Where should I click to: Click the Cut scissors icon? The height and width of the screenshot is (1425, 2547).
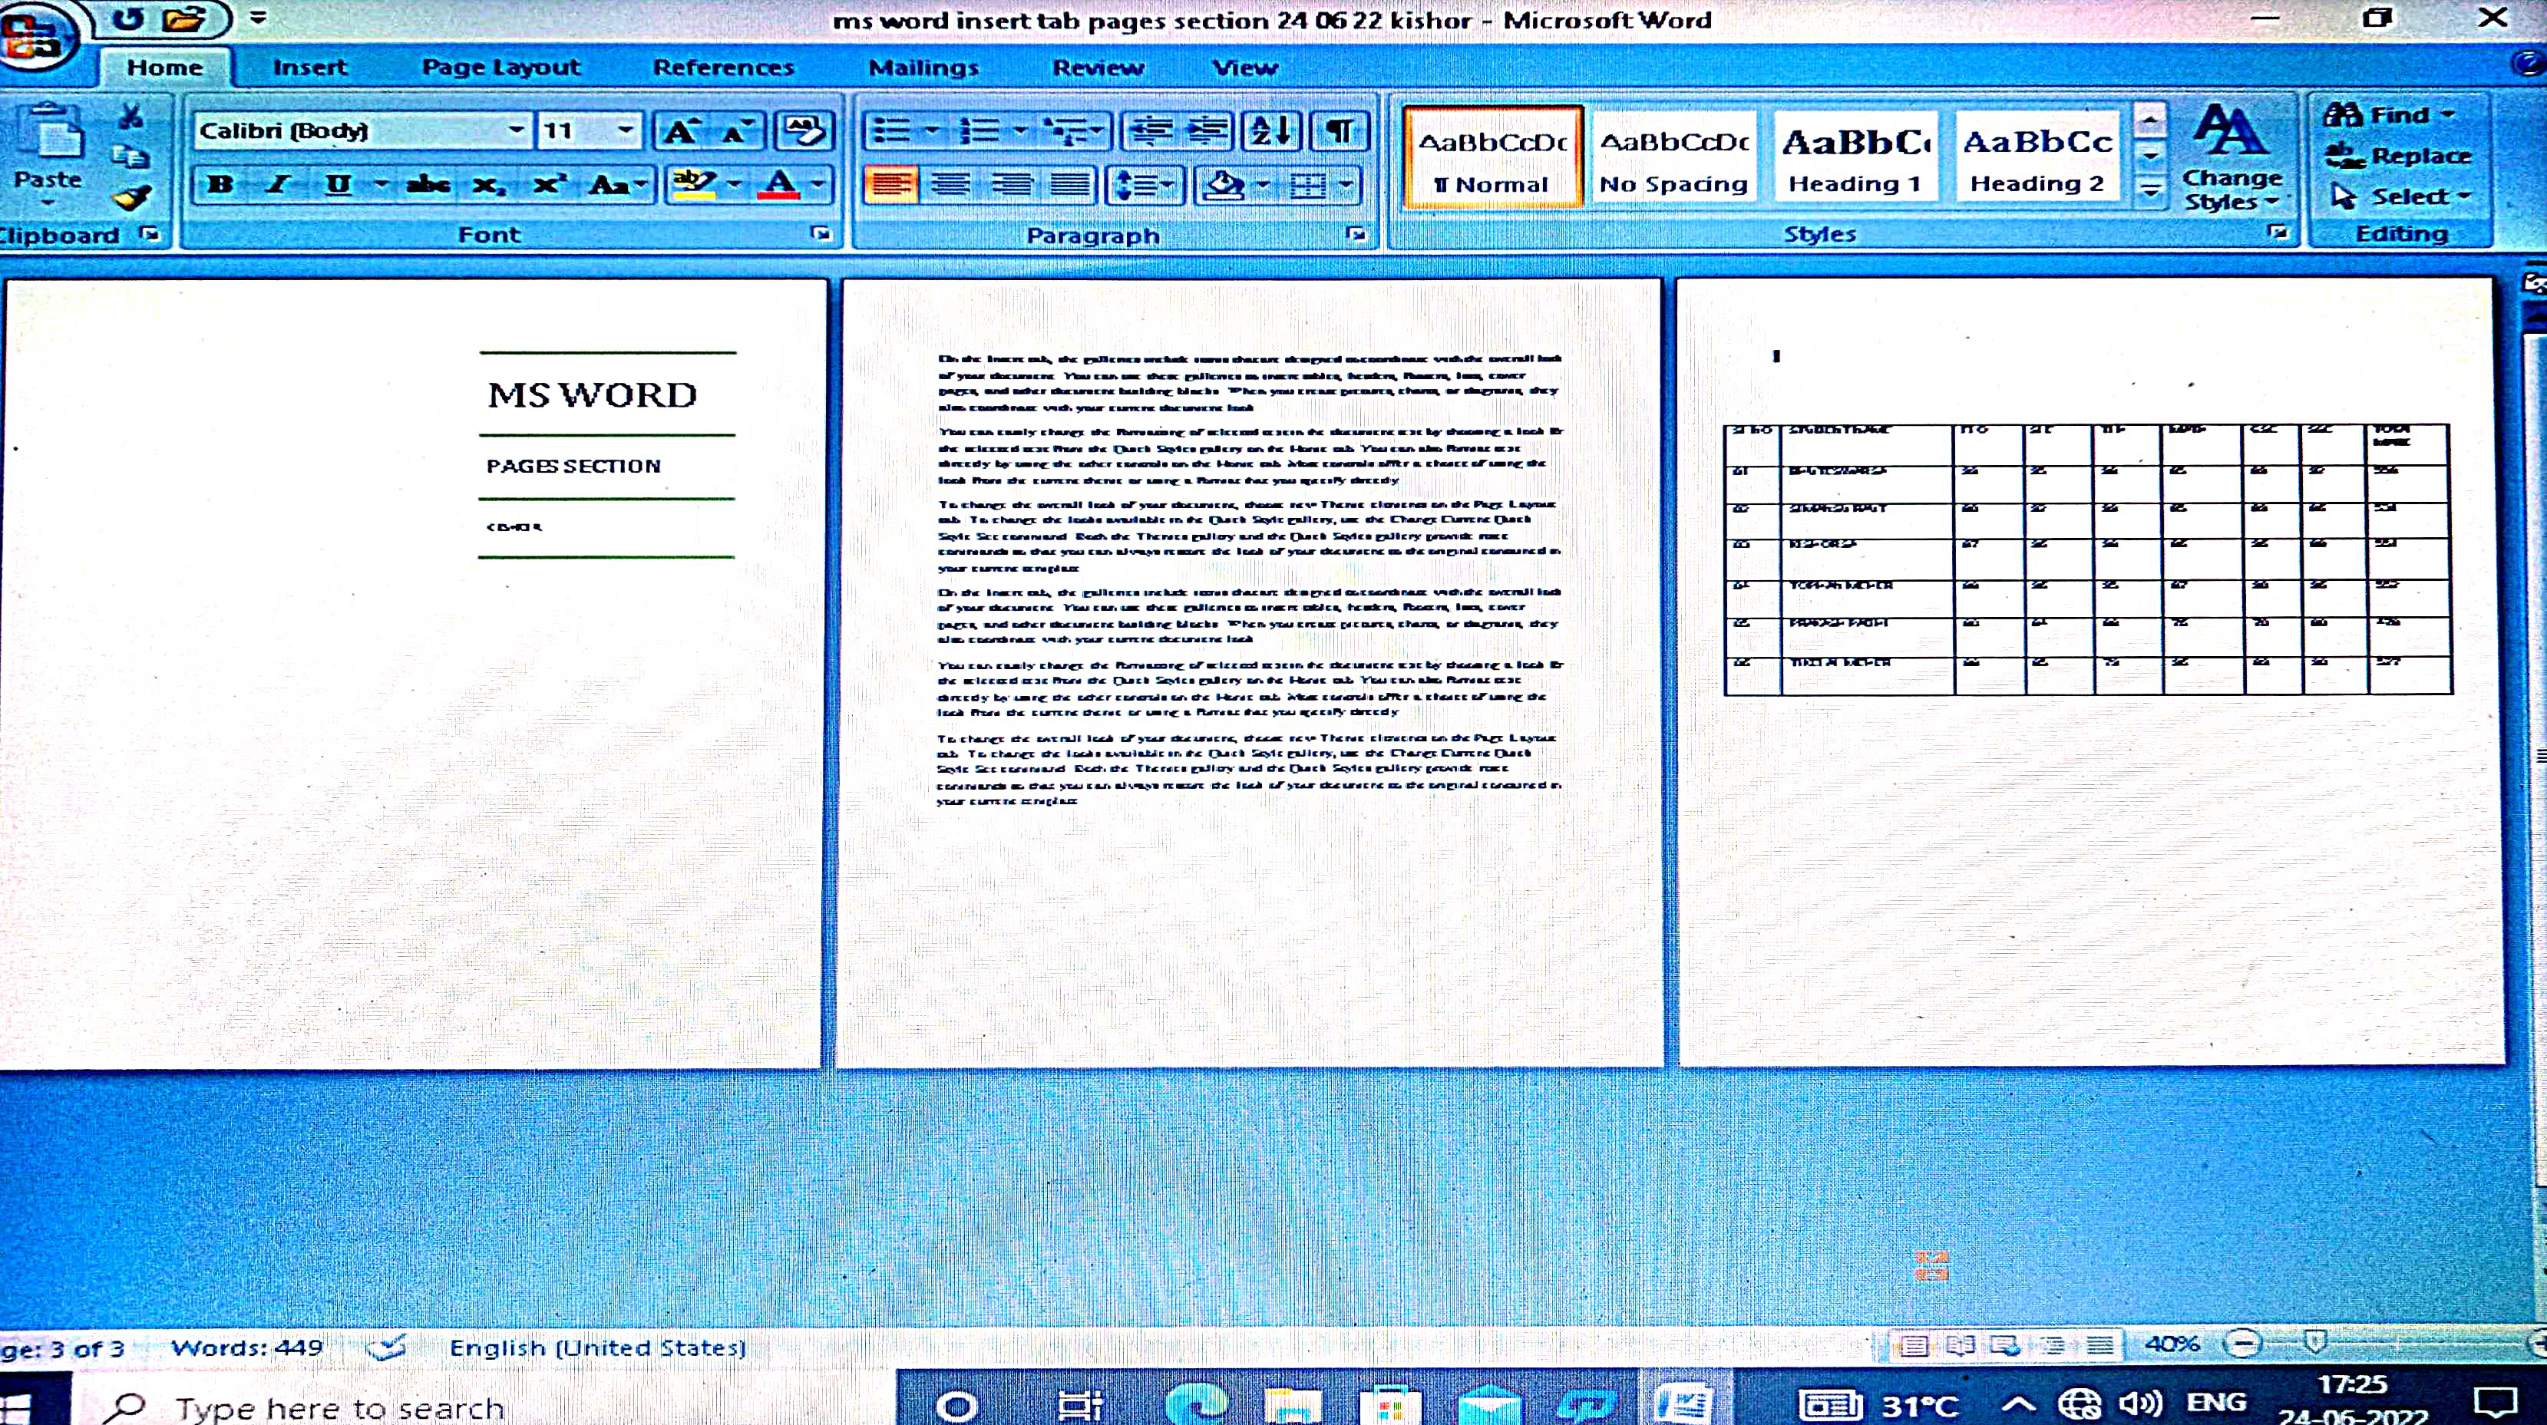130,117
